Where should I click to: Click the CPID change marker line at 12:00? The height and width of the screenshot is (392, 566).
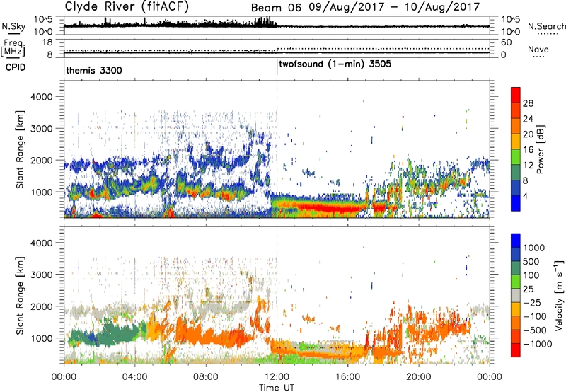277,67
